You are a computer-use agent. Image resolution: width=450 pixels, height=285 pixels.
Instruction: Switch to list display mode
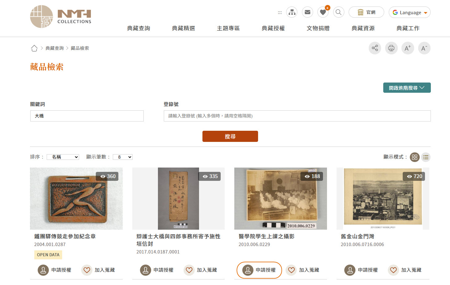pos(426,157)
